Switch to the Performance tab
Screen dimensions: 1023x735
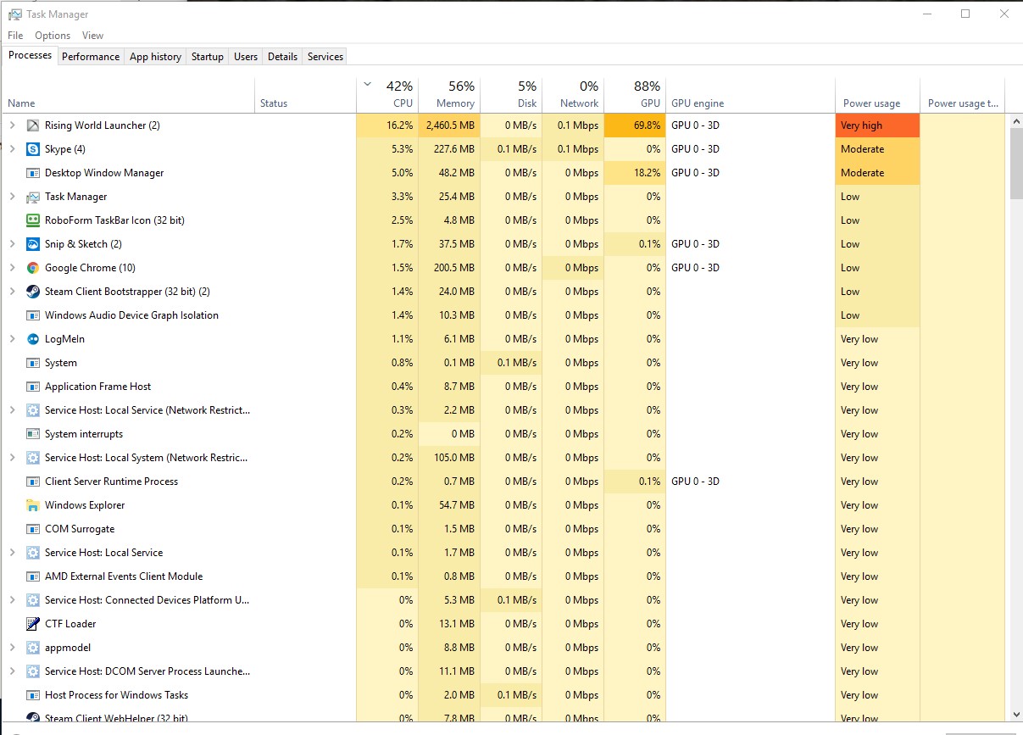point(91,57)
